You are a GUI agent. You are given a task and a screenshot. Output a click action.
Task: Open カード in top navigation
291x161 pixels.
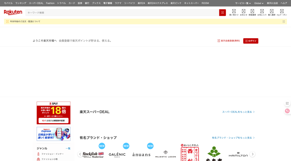pyautogui.click(x=72, y=3)
